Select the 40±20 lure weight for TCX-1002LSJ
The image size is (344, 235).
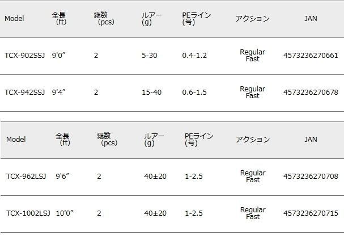155,213
